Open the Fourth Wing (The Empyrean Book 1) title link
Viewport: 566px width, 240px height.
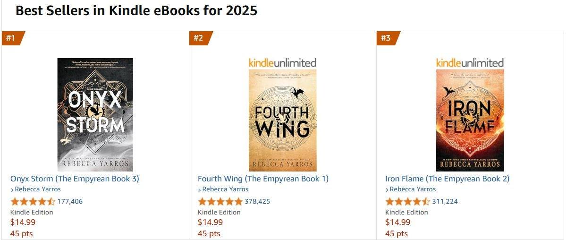[263, 179]
